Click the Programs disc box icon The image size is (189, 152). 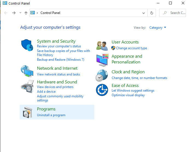click(27, 112)
